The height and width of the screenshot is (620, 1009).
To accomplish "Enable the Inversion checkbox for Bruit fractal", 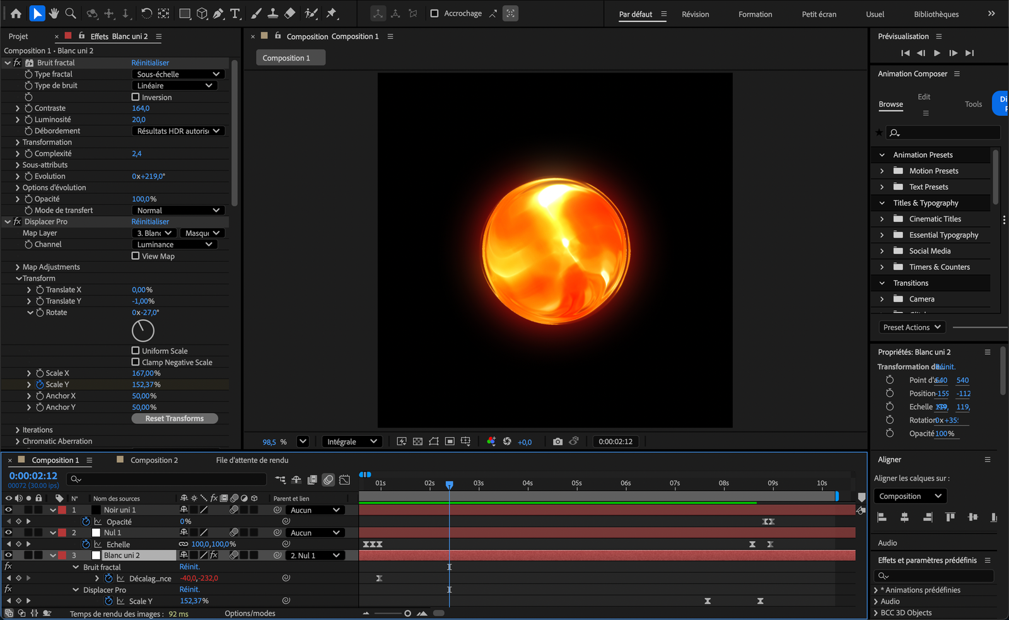I will (135, 97).
